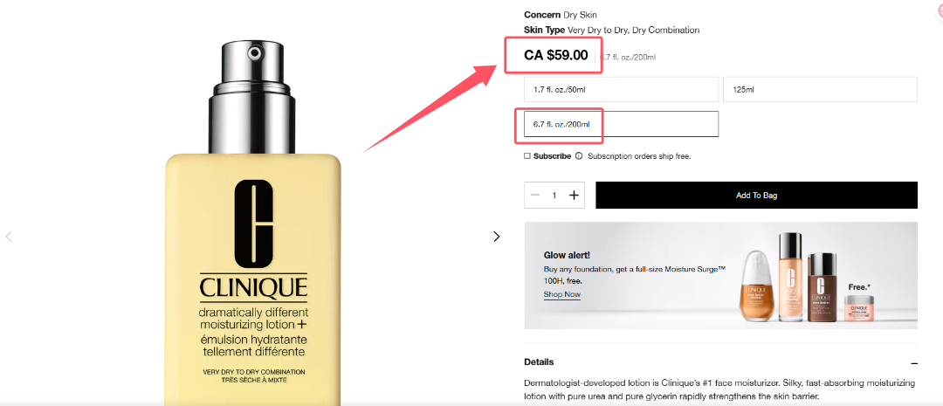Click the Add To Bag button
943x406 pixels.
click(x=756, y=196)
